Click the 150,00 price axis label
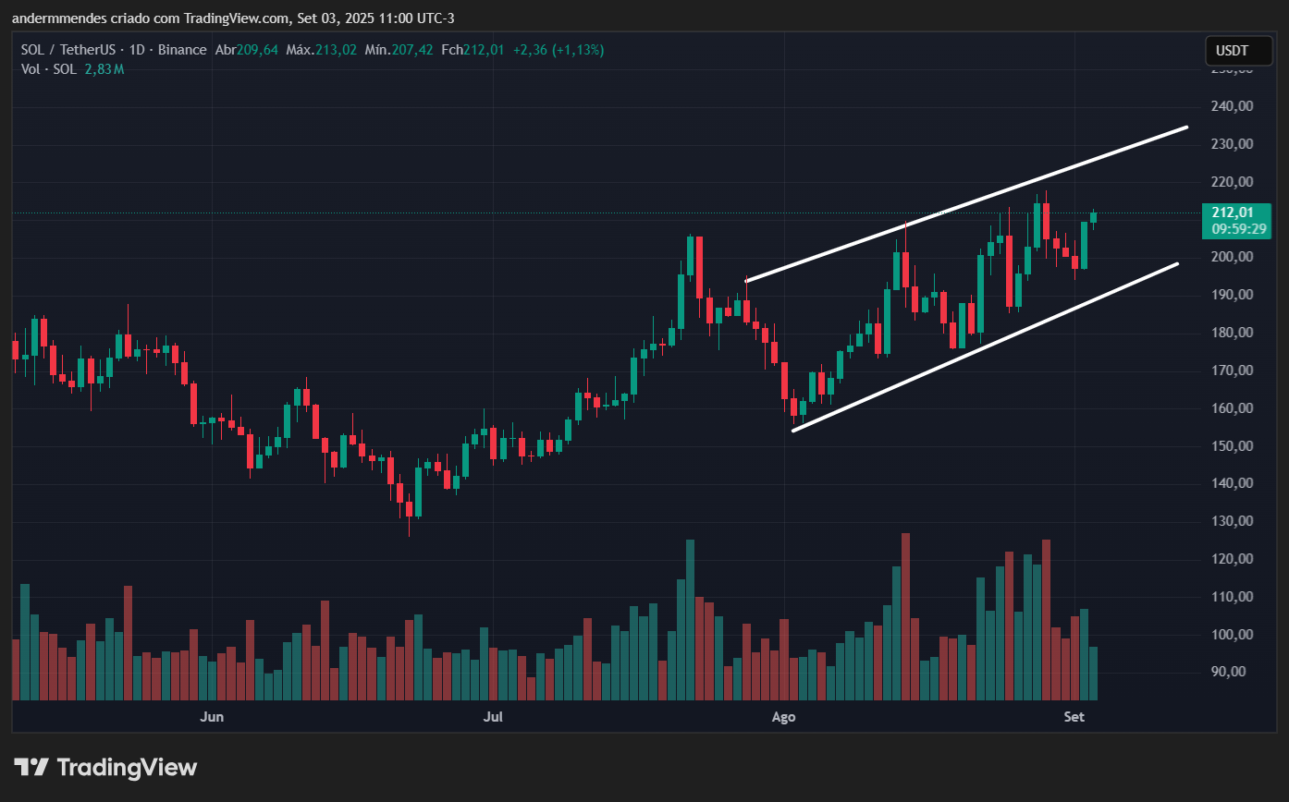 (x=1233, y=446)
